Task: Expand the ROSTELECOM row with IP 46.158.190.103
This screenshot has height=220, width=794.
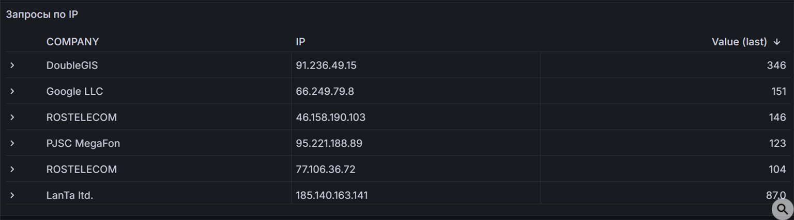Action: [12, 117]
